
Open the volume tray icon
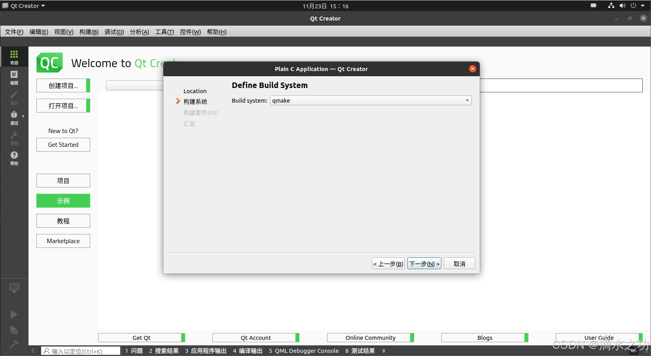click(x=622, y=6)
